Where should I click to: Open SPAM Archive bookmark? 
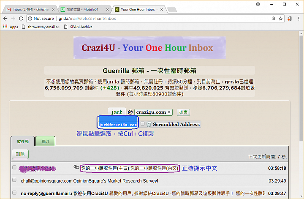78,27
